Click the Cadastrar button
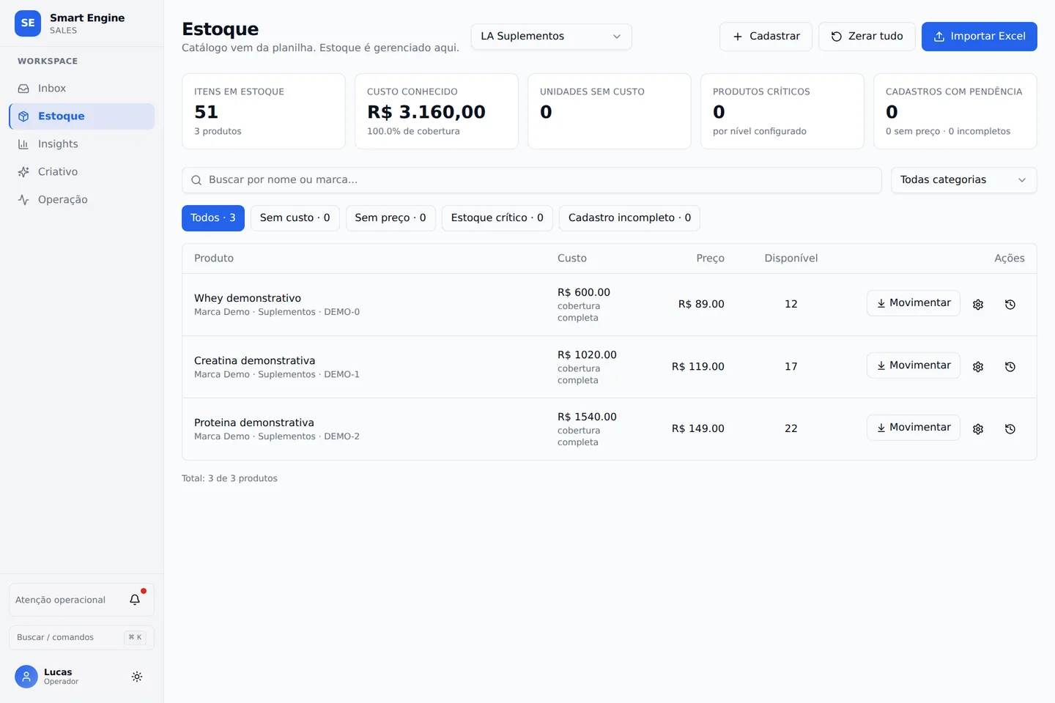 click(766, 37)
